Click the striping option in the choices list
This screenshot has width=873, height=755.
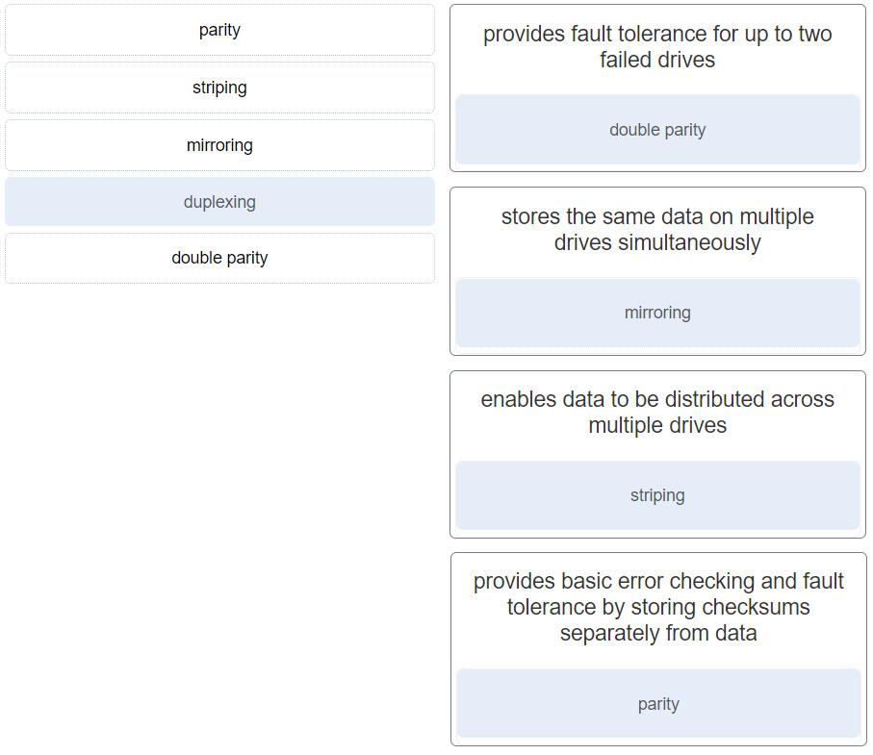[219, 88]
